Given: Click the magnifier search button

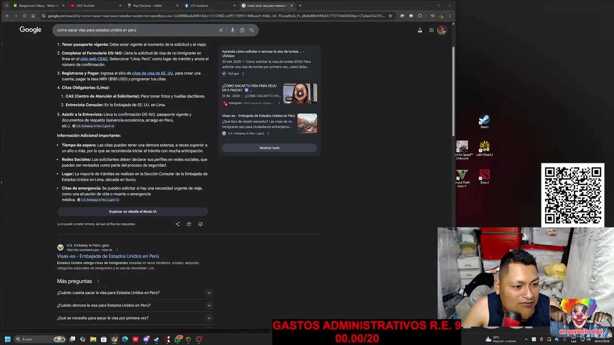Looking at the screenshot, I should (251, 30).
